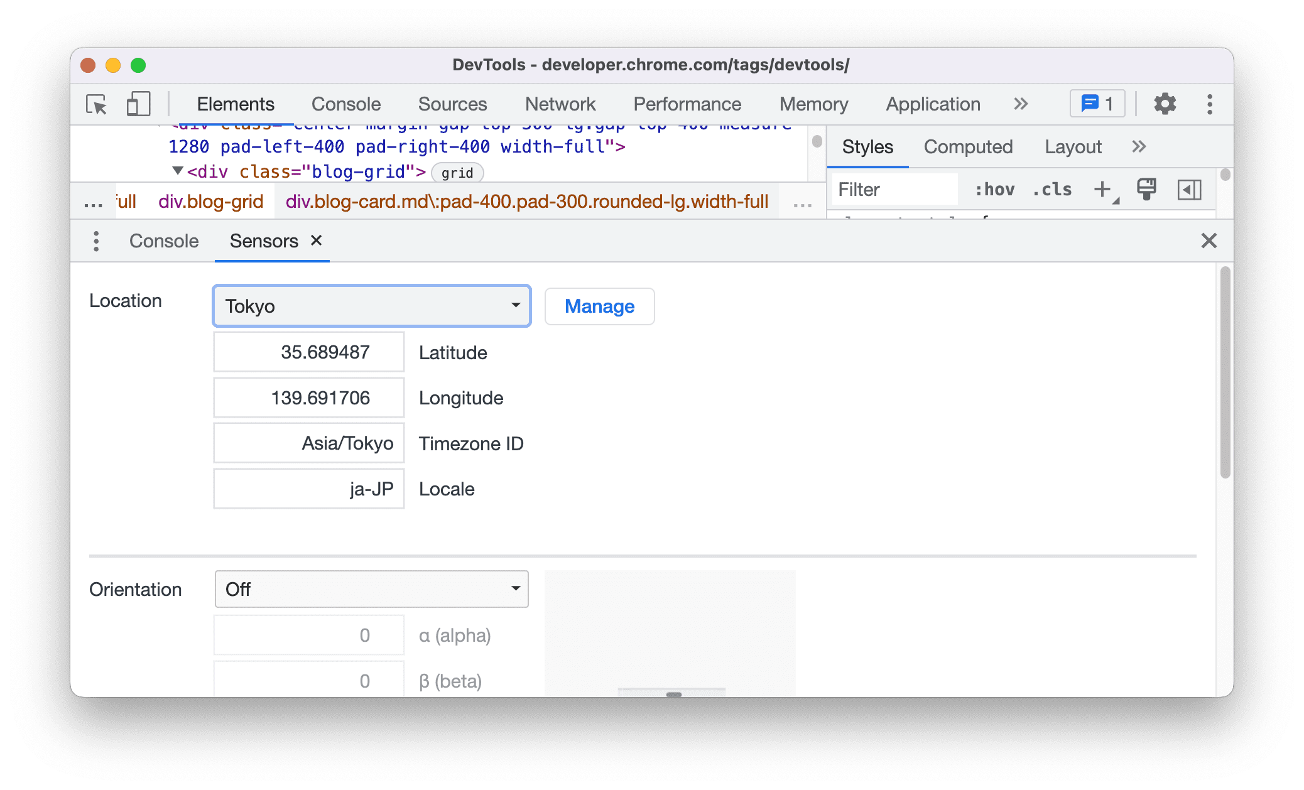The height and width of the screenshot is (790, 1304).
Task: Click the Elements panel icon
Action: click(x=235, y=104)
